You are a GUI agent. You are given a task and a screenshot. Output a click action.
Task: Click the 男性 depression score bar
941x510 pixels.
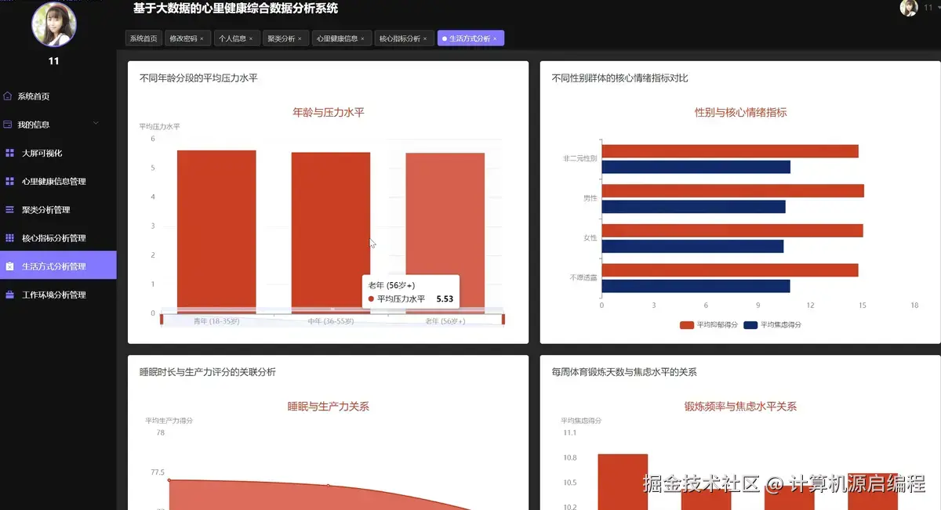click(x=732, y=191)
